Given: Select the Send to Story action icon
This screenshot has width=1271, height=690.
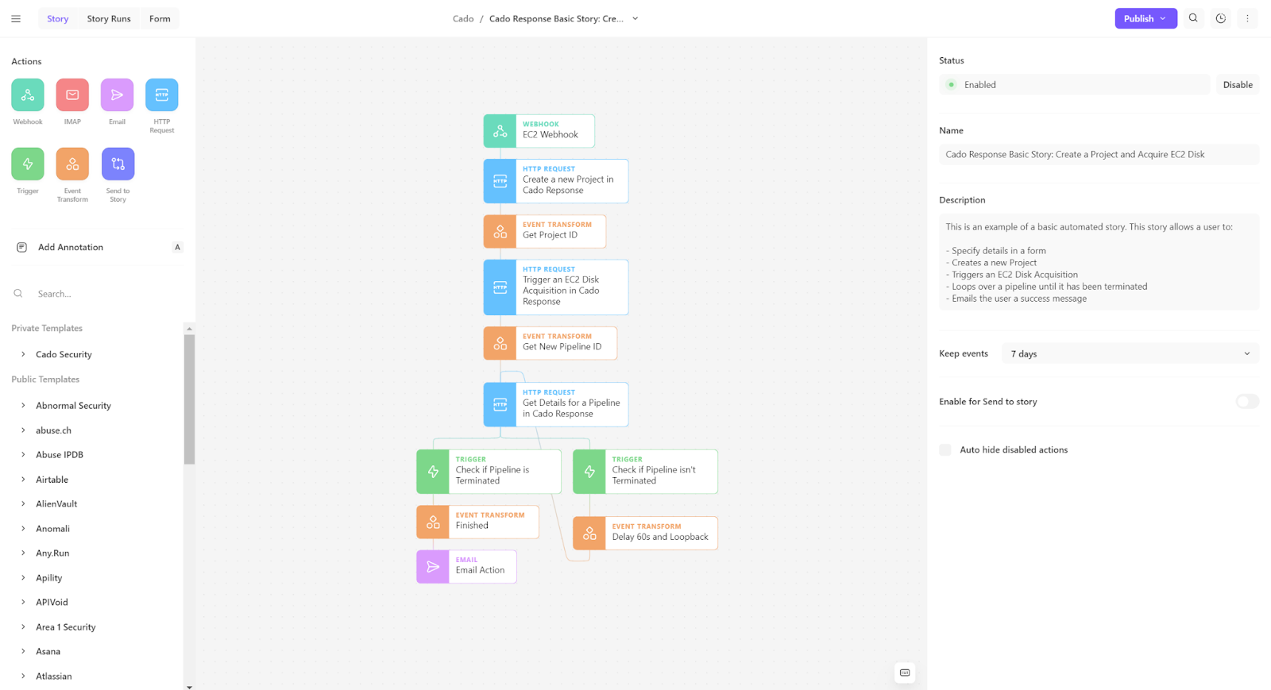Looking at the screenshot, I should tap(118, 164).
